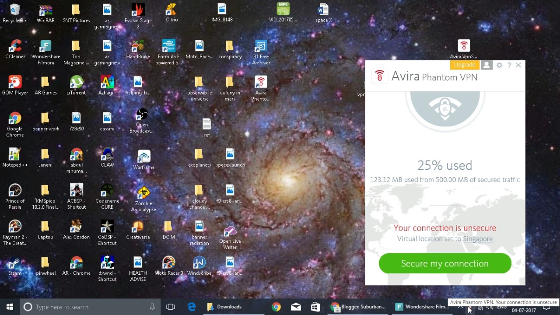
Task: Select the exoplanets folder
Action: coord(199,157)
